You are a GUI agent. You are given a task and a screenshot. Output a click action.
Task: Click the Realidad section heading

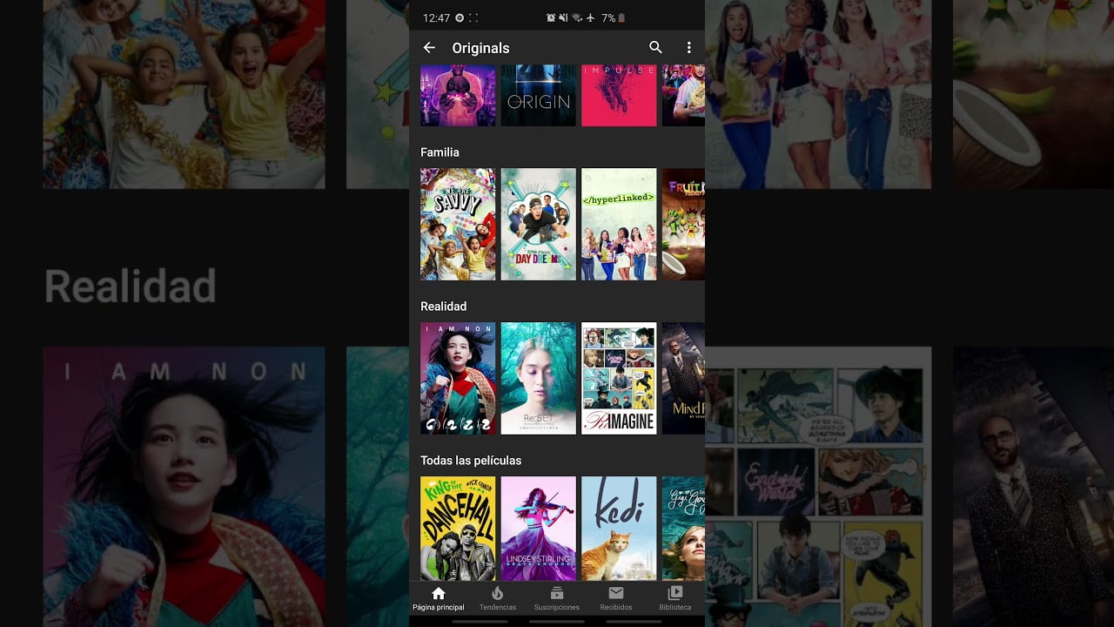point(444,307)
